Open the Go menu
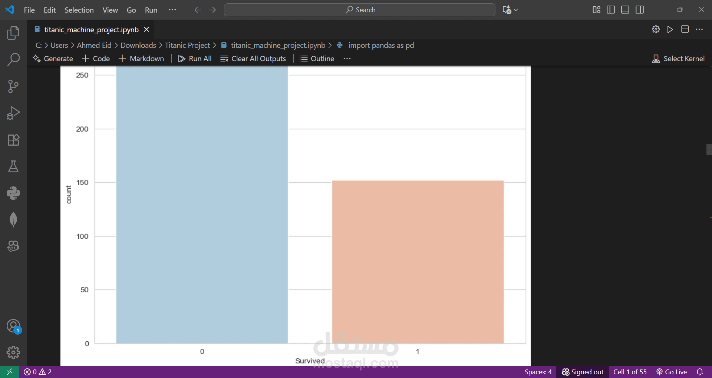 click(x=131, y=10)
